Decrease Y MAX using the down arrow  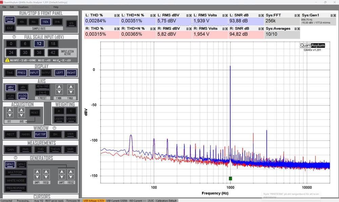click(71, 92)
